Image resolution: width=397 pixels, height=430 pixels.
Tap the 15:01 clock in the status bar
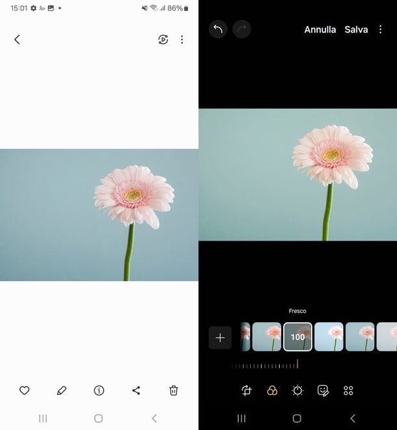click(x=19, y=8)
